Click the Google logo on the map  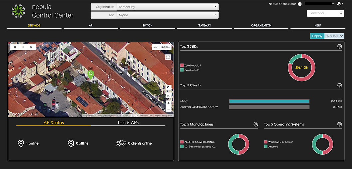(16, 114)
